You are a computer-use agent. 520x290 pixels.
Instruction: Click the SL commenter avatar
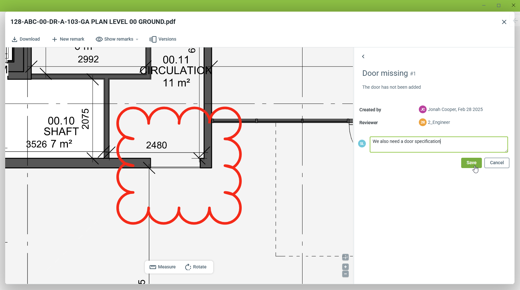click(x=362, y=144)
